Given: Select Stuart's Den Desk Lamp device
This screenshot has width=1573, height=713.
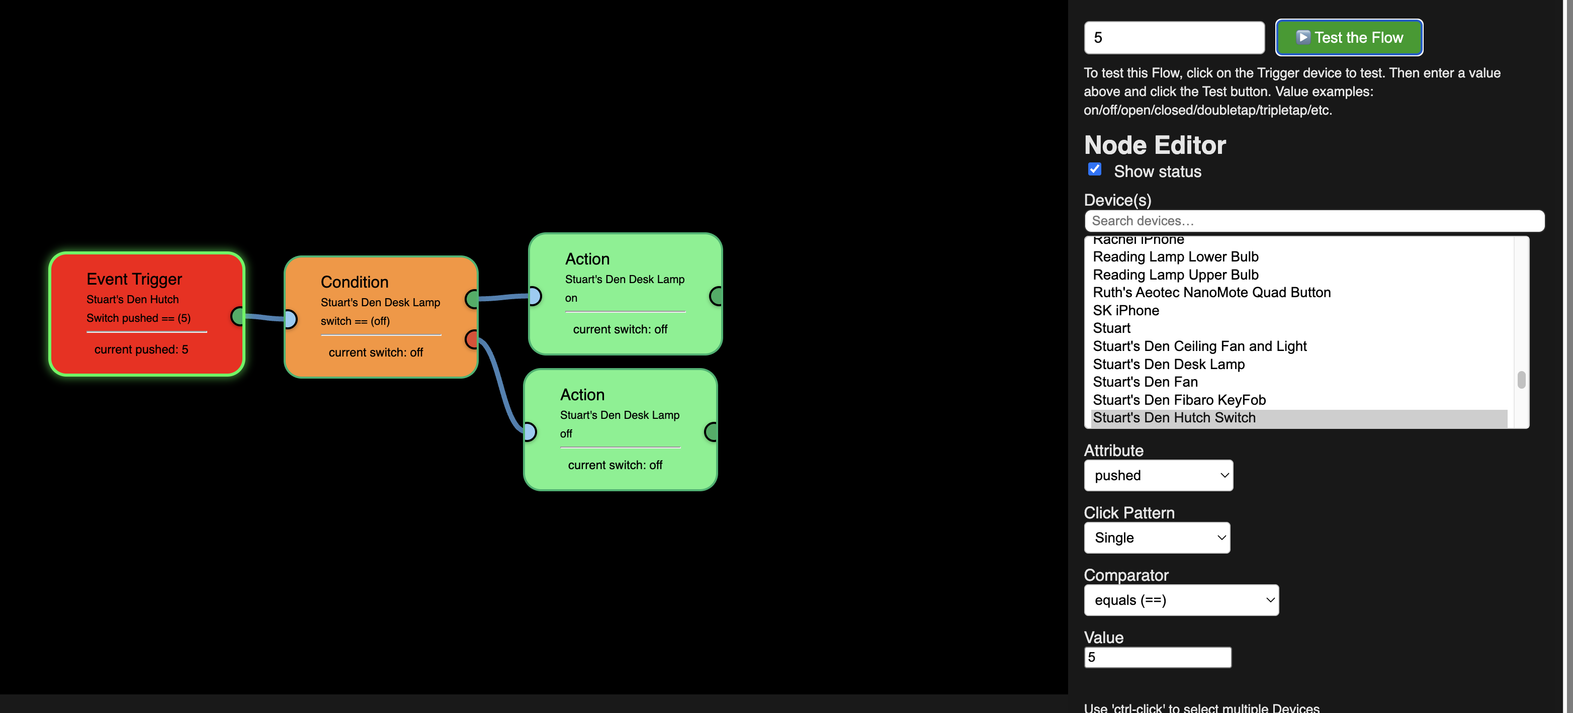Looking at the screenshot, I should coord(1168,364).
